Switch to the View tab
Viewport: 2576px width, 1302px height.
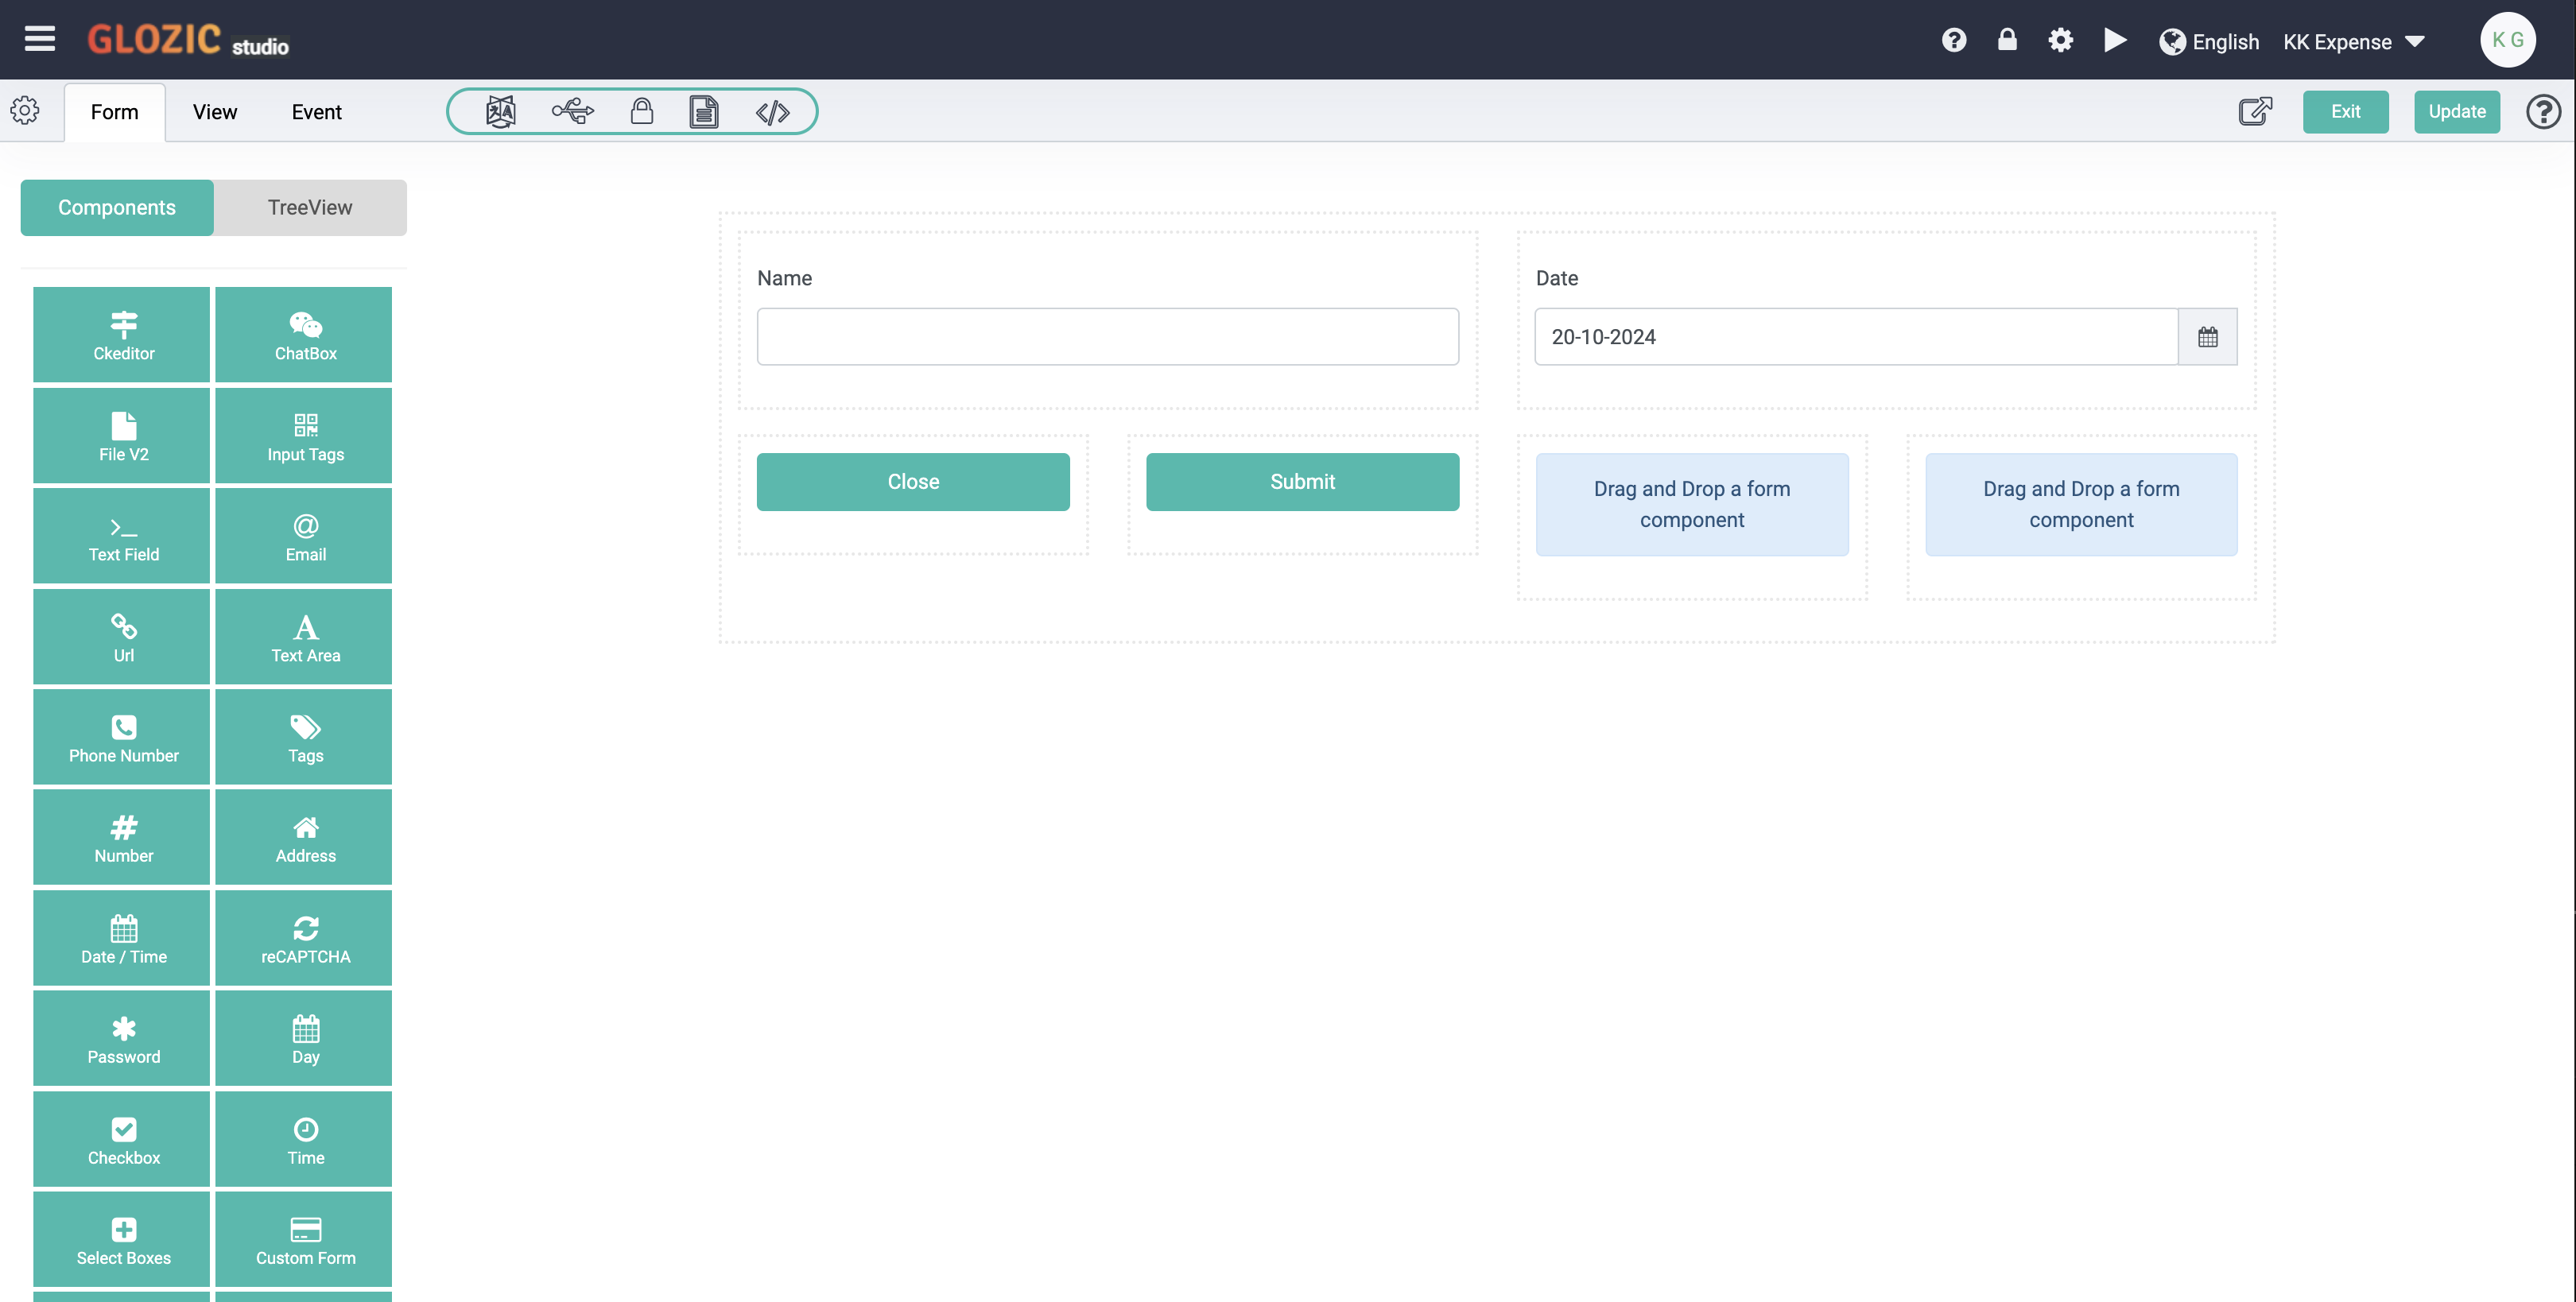click(215, 112)
